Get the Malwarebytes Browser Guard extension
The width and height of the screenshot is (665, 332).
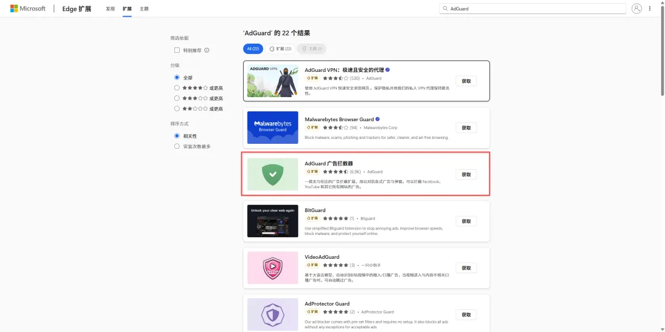pyautogui.click(x=466, y=127)
